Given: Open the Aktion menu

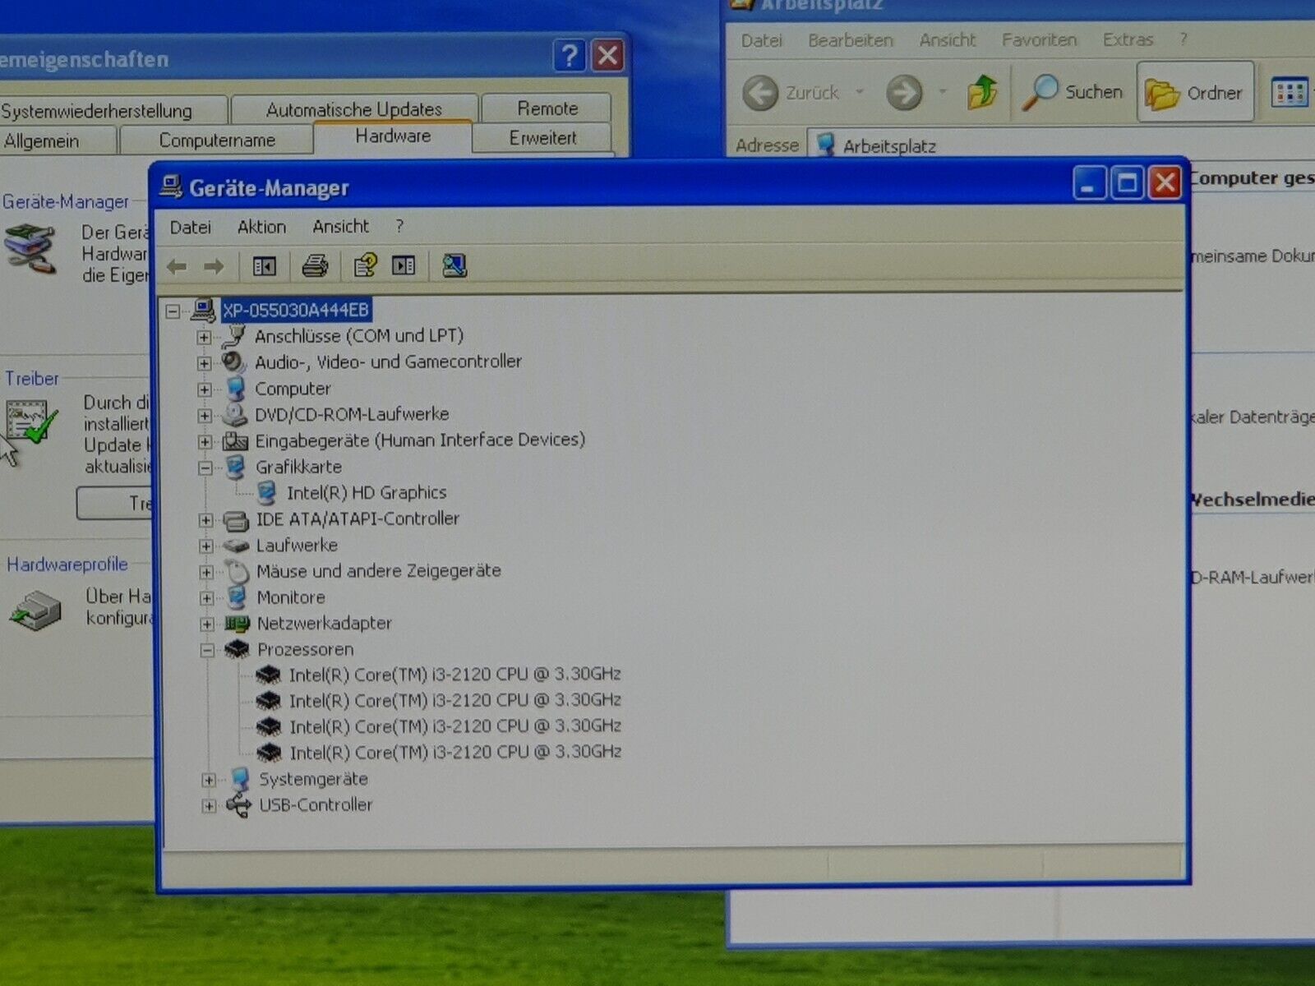Looking at the screenshot, I should pos(261,227).
